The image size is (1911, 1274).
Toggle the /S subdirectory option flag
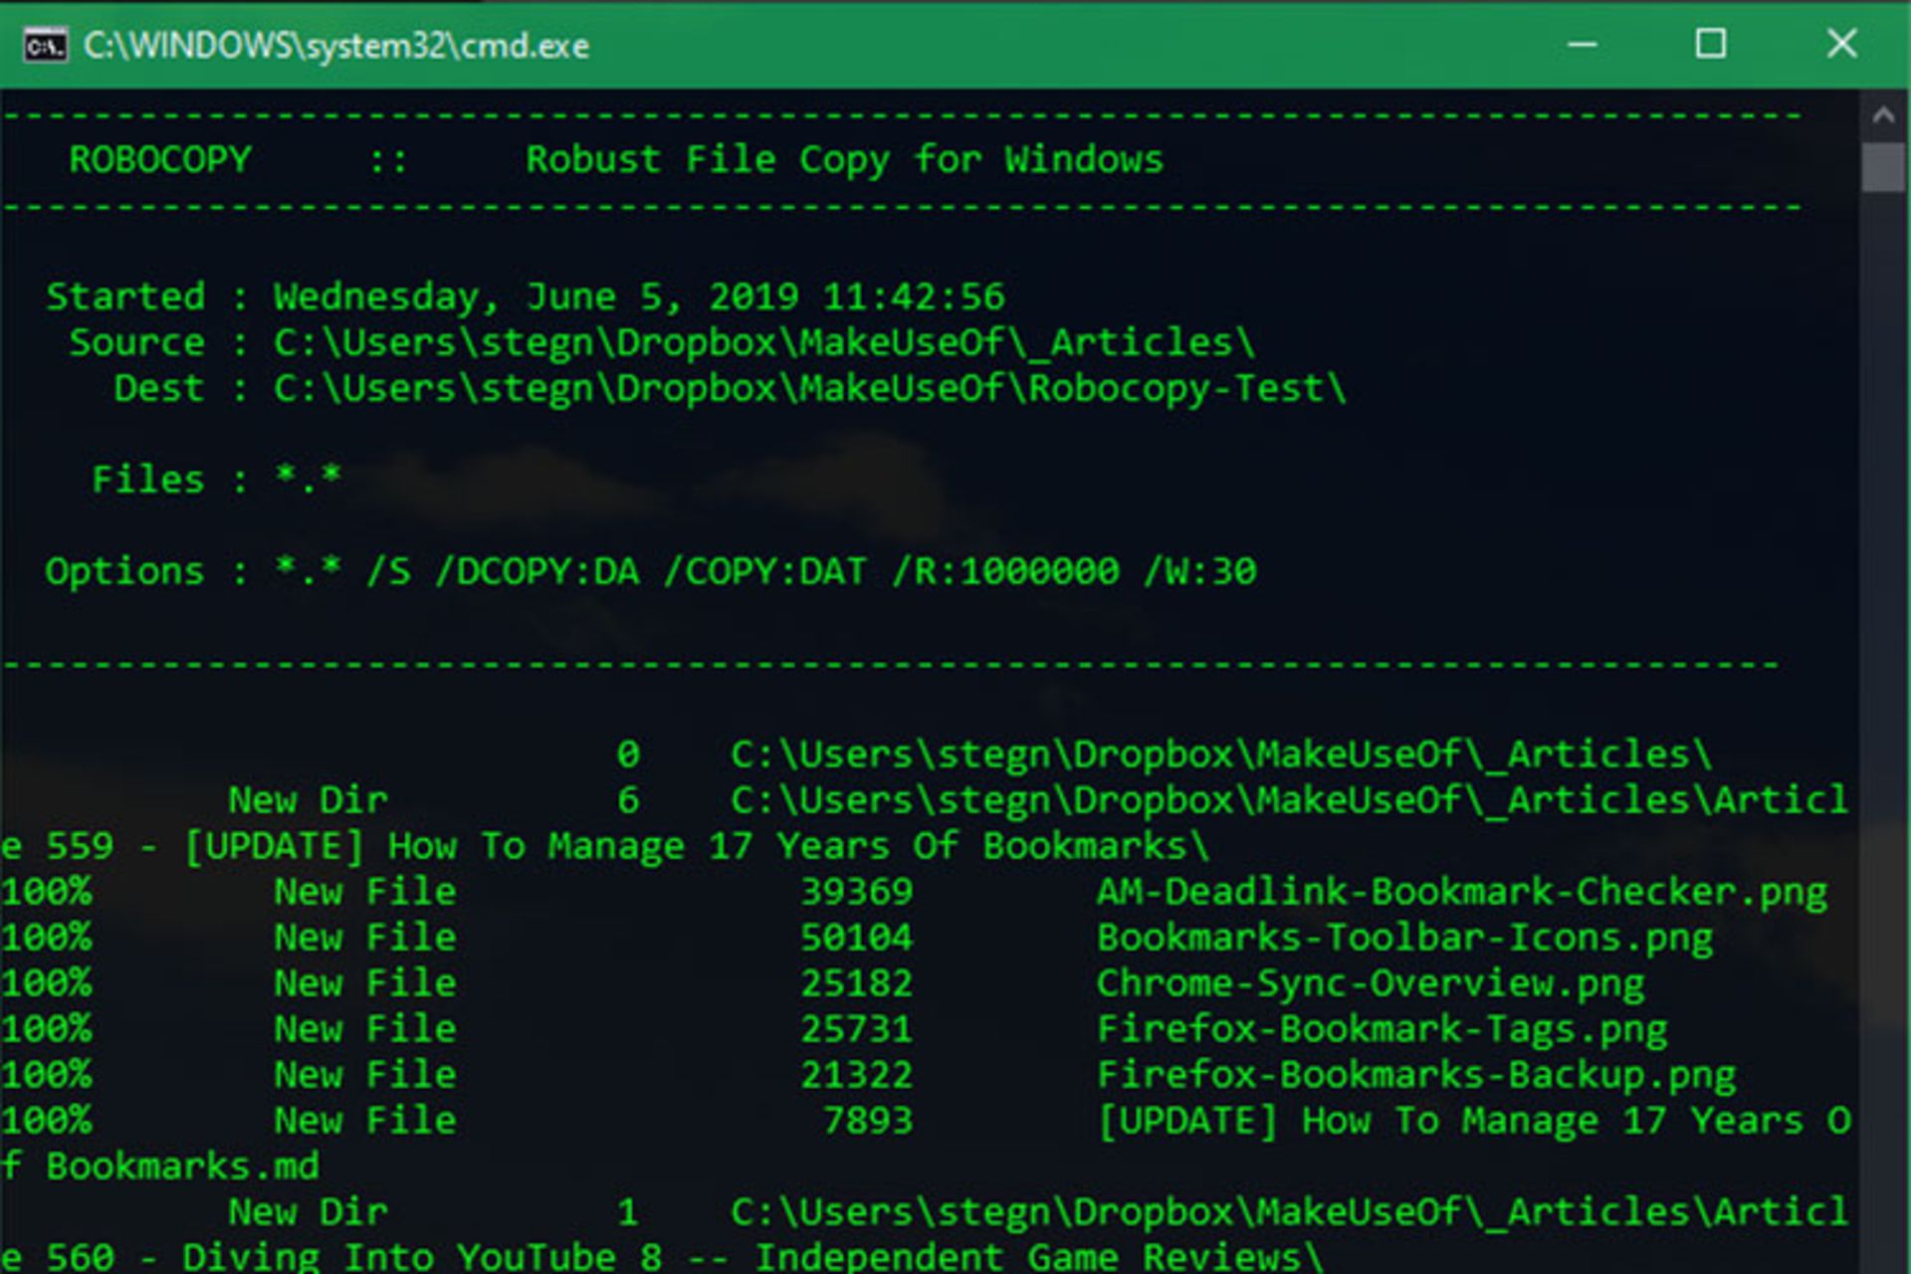click(382, 570)
